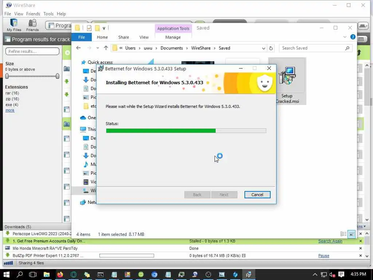Click WireShare in the address breadcrumb
The width and height of the screenshot is (373, 280).
[201, 48]
